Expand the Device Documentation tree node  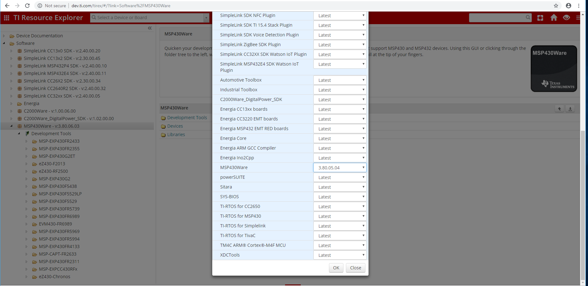click(x=4, y=36)
